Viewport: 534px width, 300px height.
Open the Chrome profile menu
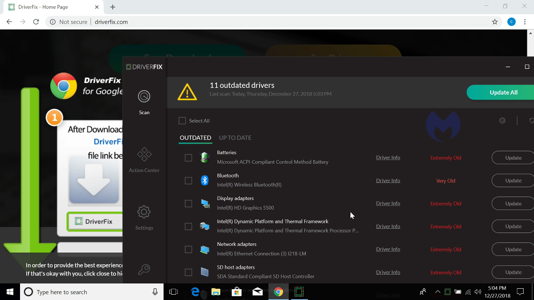[x=511, y=22]
